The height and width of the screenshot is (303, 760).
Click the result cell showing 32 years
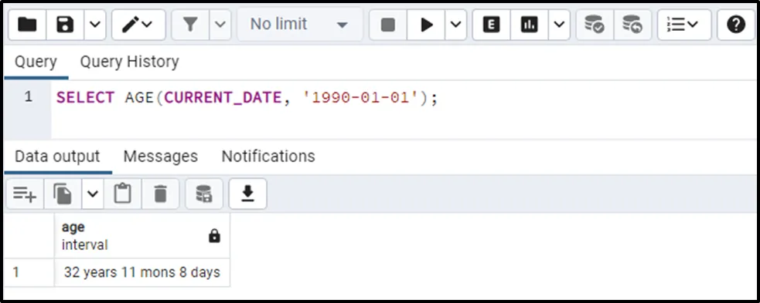point(142,273)
